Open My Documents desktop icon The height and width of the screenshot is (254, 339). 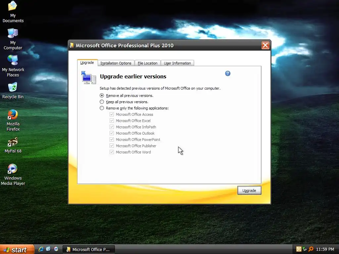(13, 12)
